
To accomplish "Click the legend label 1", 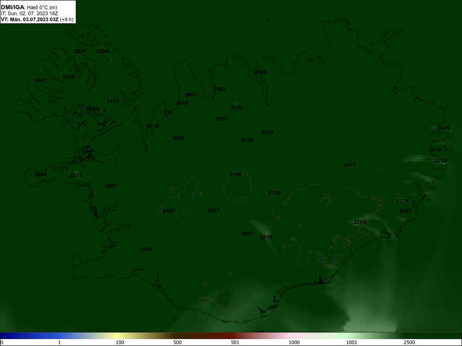I will [x=60, y=342].
